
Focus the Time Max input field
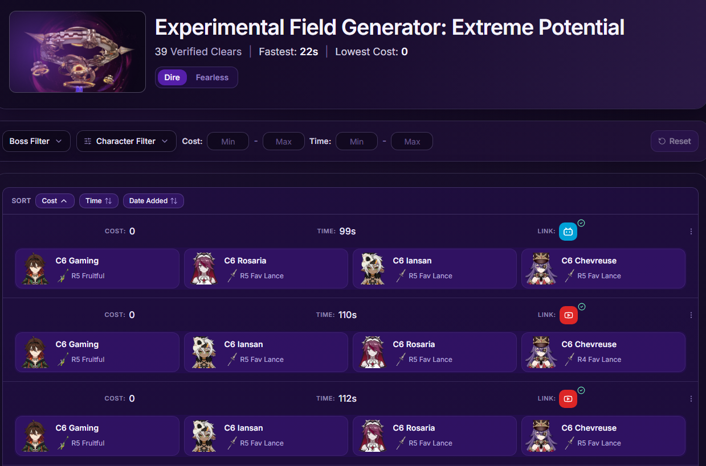point(412,141)
